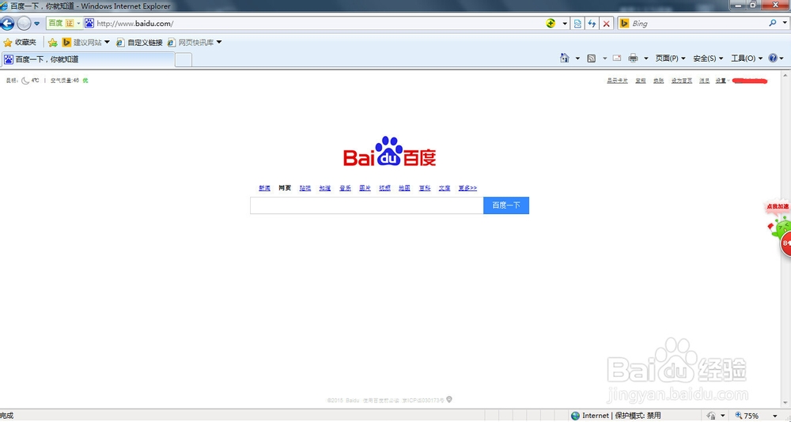Click the Print printer icon
The width and height of the screenshot is (791, 422).
tap(633, 58)
